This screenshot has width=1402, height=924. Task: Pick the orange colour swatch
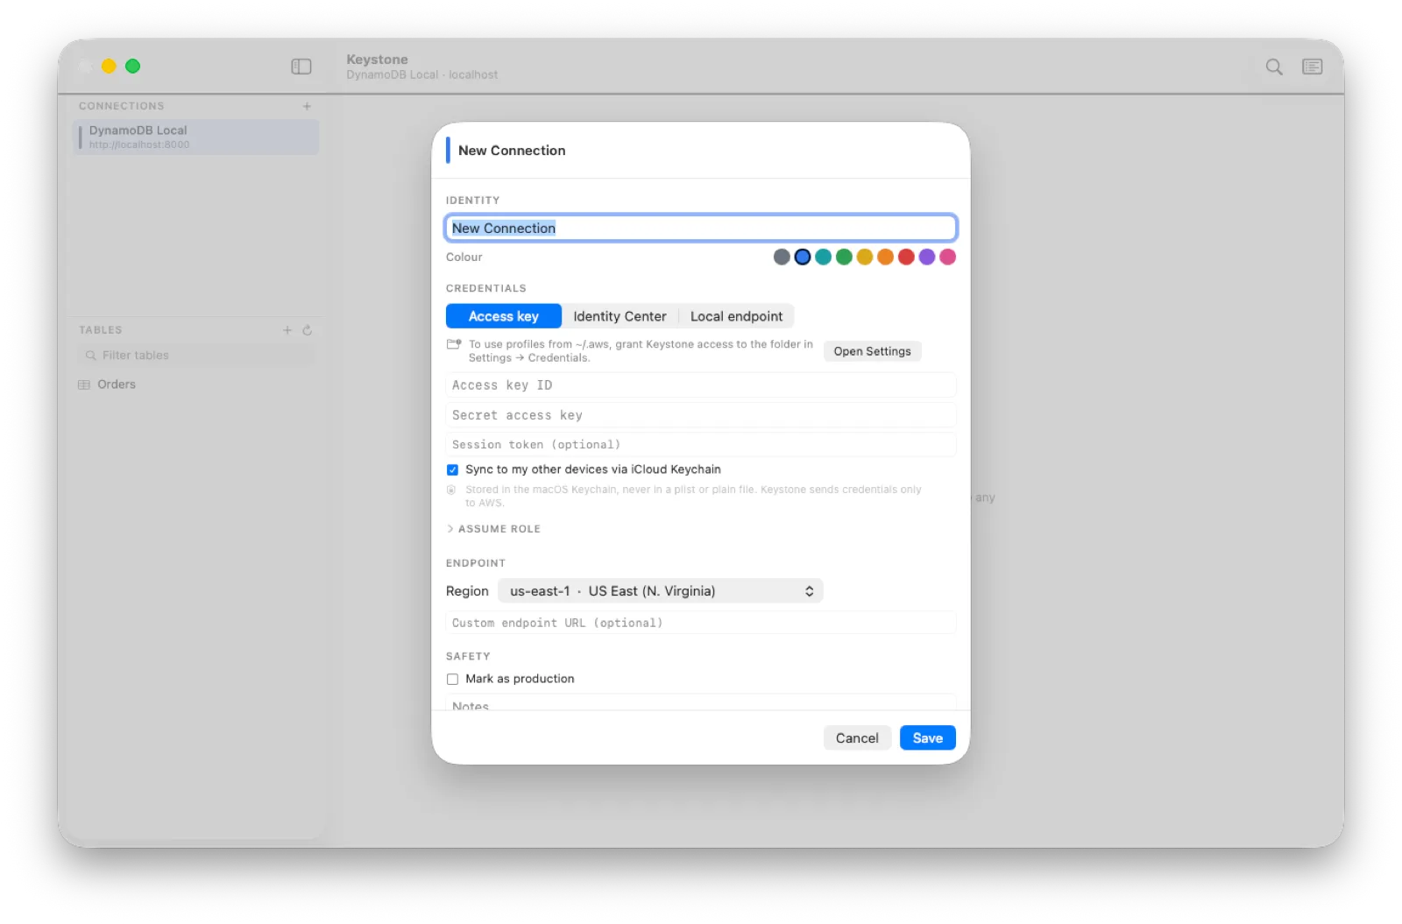(885, 257)
